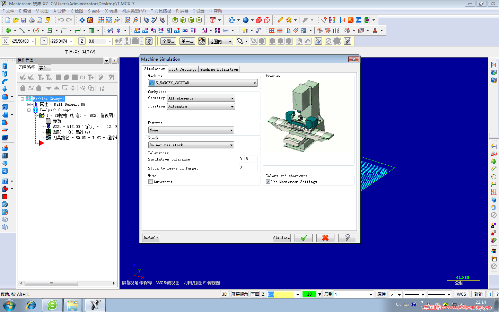Click the select all operations checkmark icon
Viewport: 499px width, 312px height.
[23, 77]
